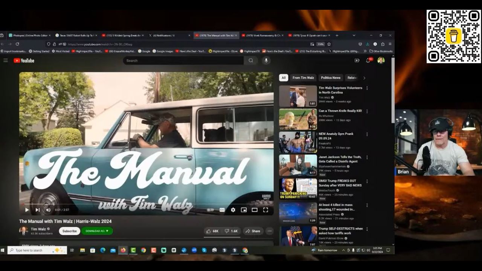Enter fullscreen video mode
Viewport: 482px width, 271px height.
point(265,210)
